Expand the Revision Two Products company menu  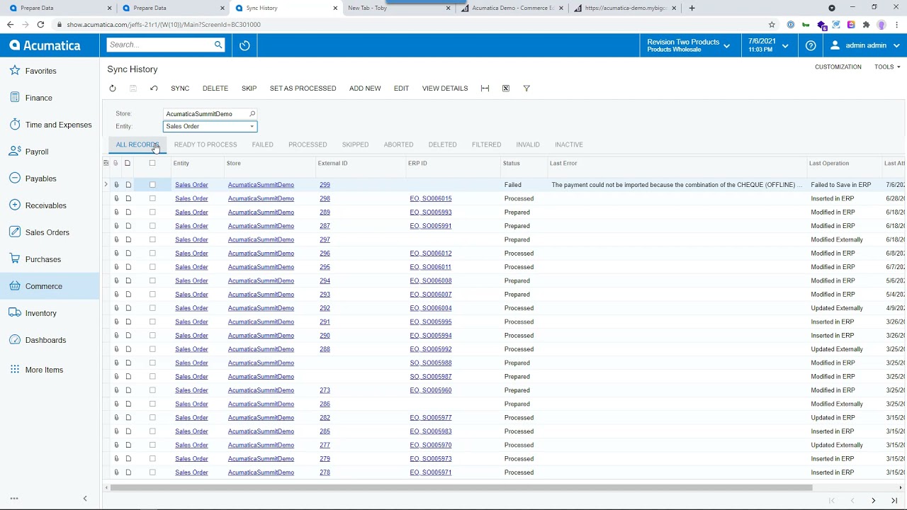688,45
